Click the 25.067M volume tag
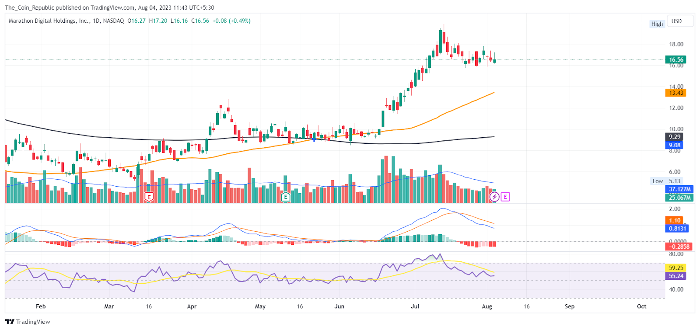Viewport: 700px width, 330px height. 679,198
